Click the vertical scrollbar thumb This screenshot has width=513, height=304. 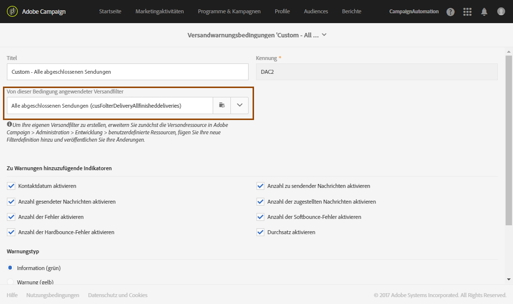[x=509, y=138]
